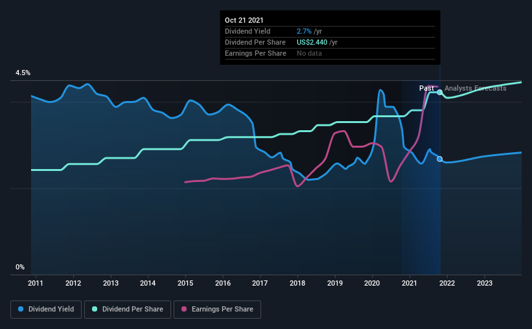The width and height of the screenshot is (532, 329).
Task: Click the 2013 x-axis label
Action: pyautogui.click(x=111, y=283)
